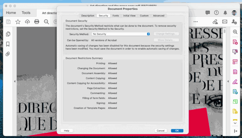The image size is (242, 138).
Task: Click the Printing: Allowed row
Action: [x=106, y=63]
